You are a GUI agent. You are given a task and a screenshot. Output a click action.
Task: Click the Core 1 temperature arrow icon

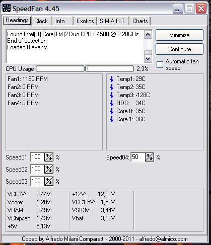(x=112, y=119)
